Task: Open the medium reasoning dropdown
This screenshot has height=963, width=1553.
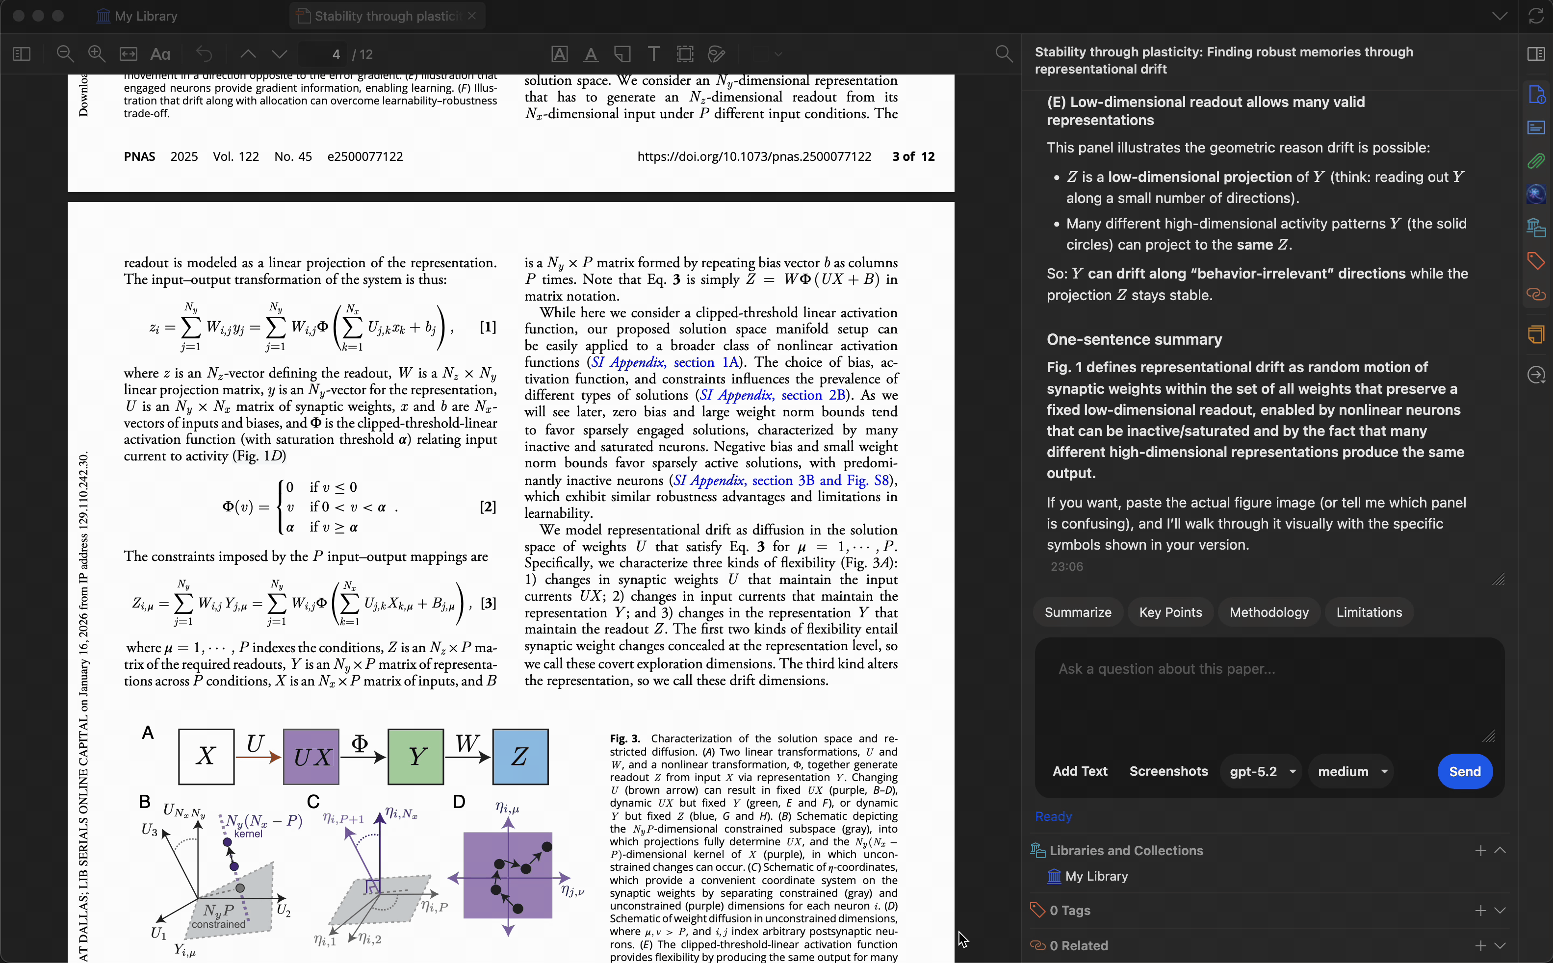Action: click(1352, 771)
